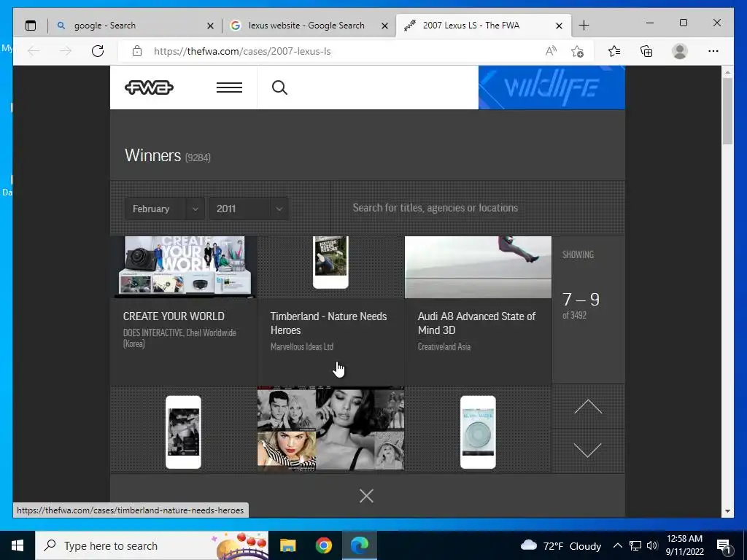
Task: Open the weather 72°F Cloudy widget
Action: 561,545
